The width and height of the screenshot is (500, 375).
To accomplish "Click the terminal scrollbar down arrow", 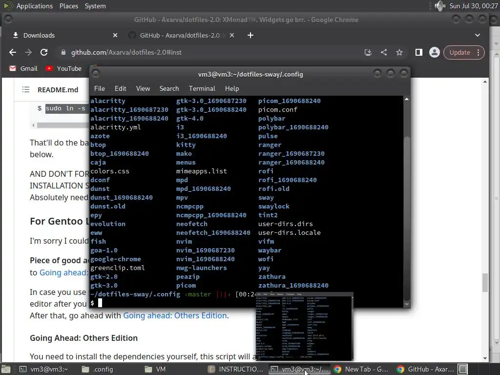I will (407, 305).
